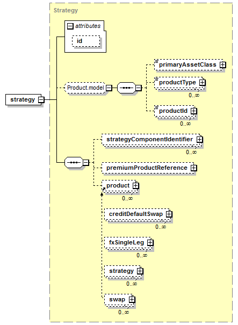238x325 pixels.
Task: Click the Product.model sequence connector icon
Action: tap(126, 88)
